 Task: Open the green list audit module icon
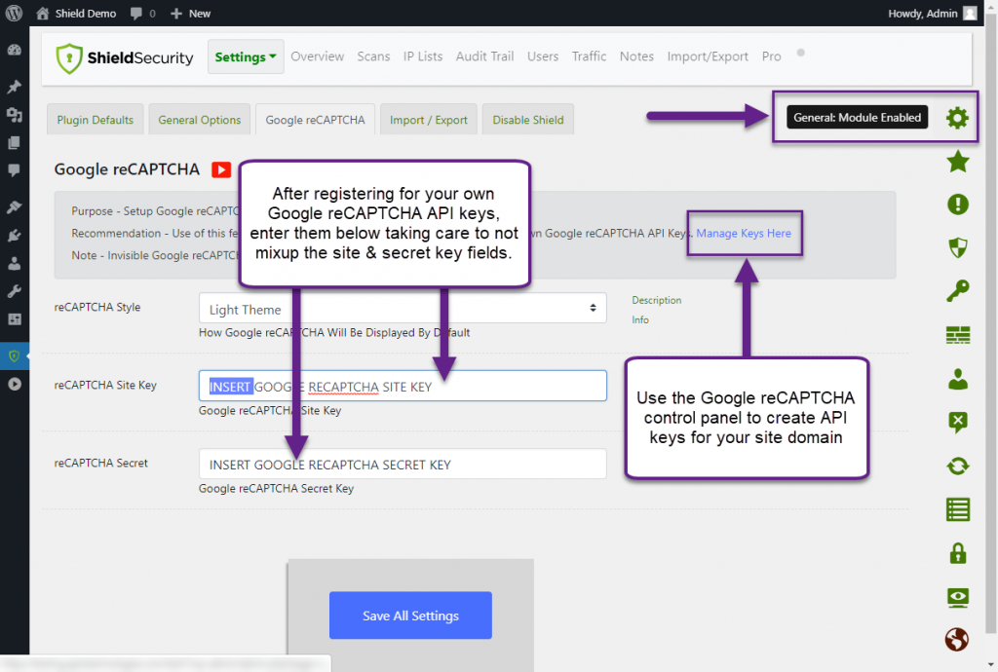958,509
